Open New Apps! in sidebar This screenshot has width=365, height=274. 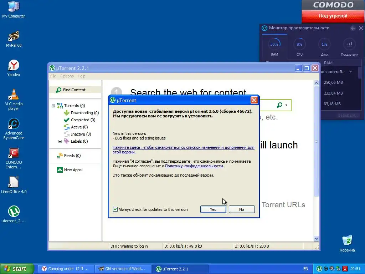[70, 170]
